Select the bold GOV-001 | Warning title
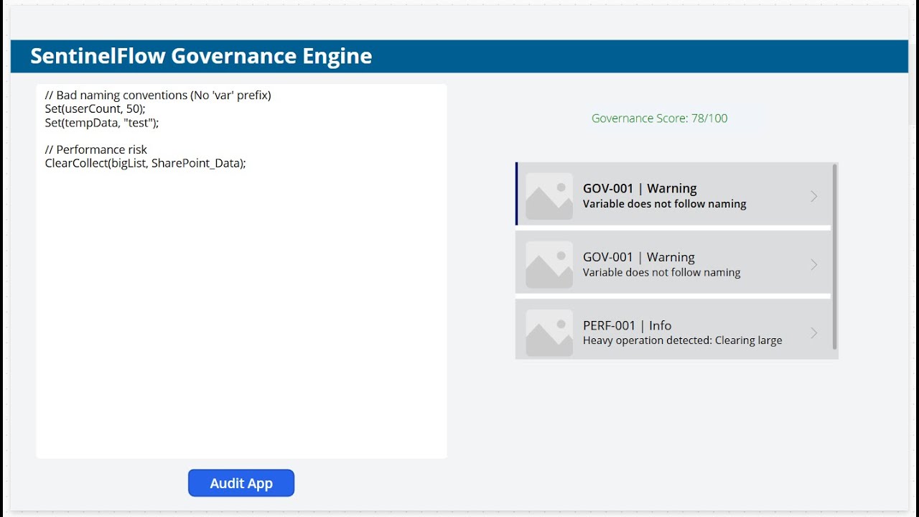Screen dimensions: 919x517 pyautogui.click(x=640, y=188)
